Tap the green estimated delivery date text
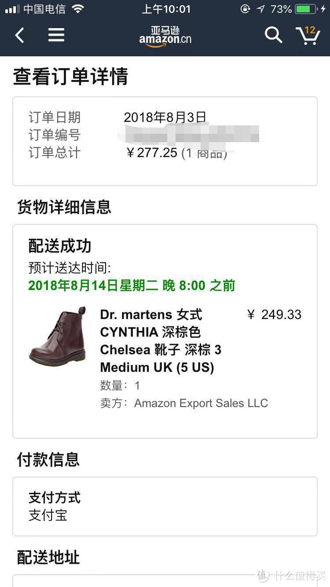This screenshot has height=587, width=330. coord(132,285)
